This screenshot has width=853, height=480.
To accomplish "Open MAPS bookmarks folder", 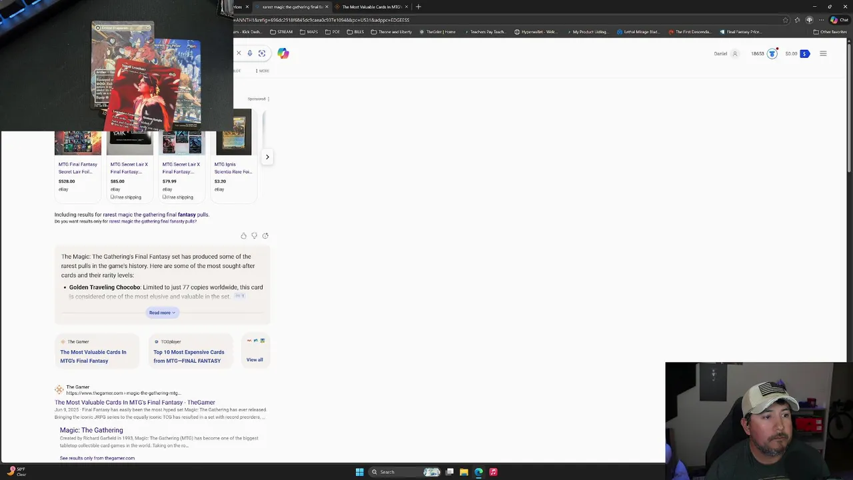I will tap(309, 32).
